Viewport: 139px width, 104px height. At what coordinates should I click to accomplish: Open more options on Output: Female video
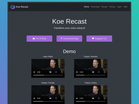point(62,98)
